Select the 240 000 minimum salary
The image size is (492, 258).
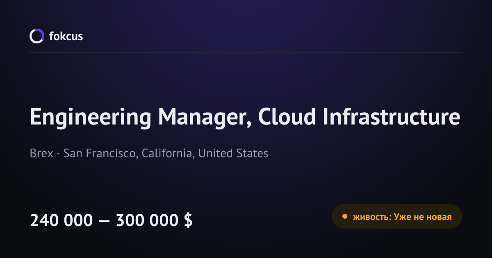click(61, 220)
